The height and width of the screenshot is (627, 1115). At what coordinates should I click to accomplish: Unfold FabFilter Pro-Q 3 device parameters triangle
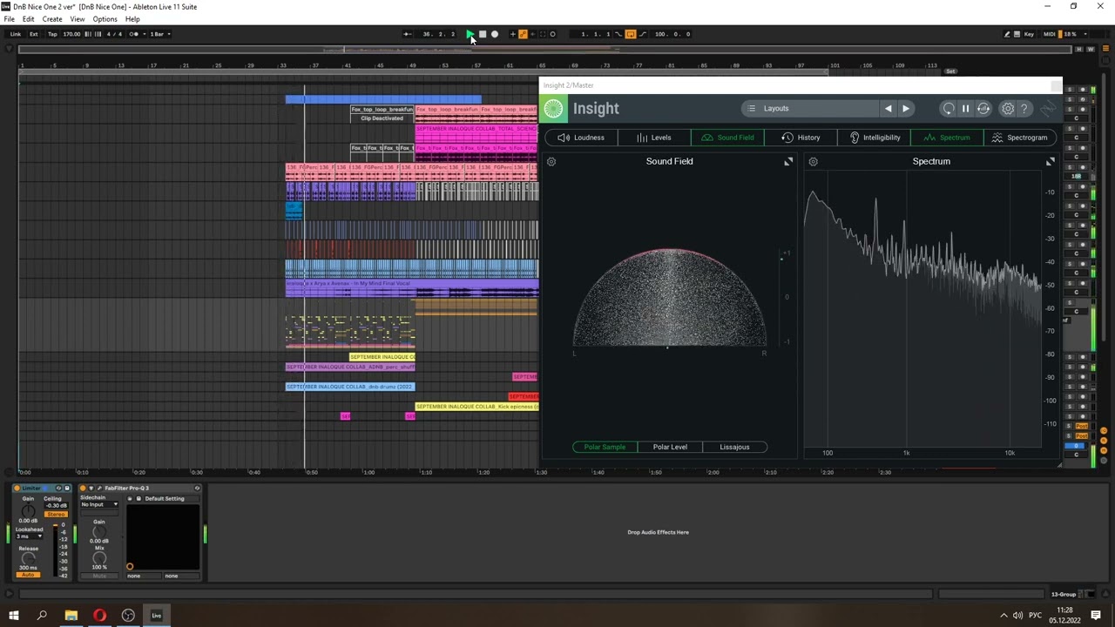[91, 488]
